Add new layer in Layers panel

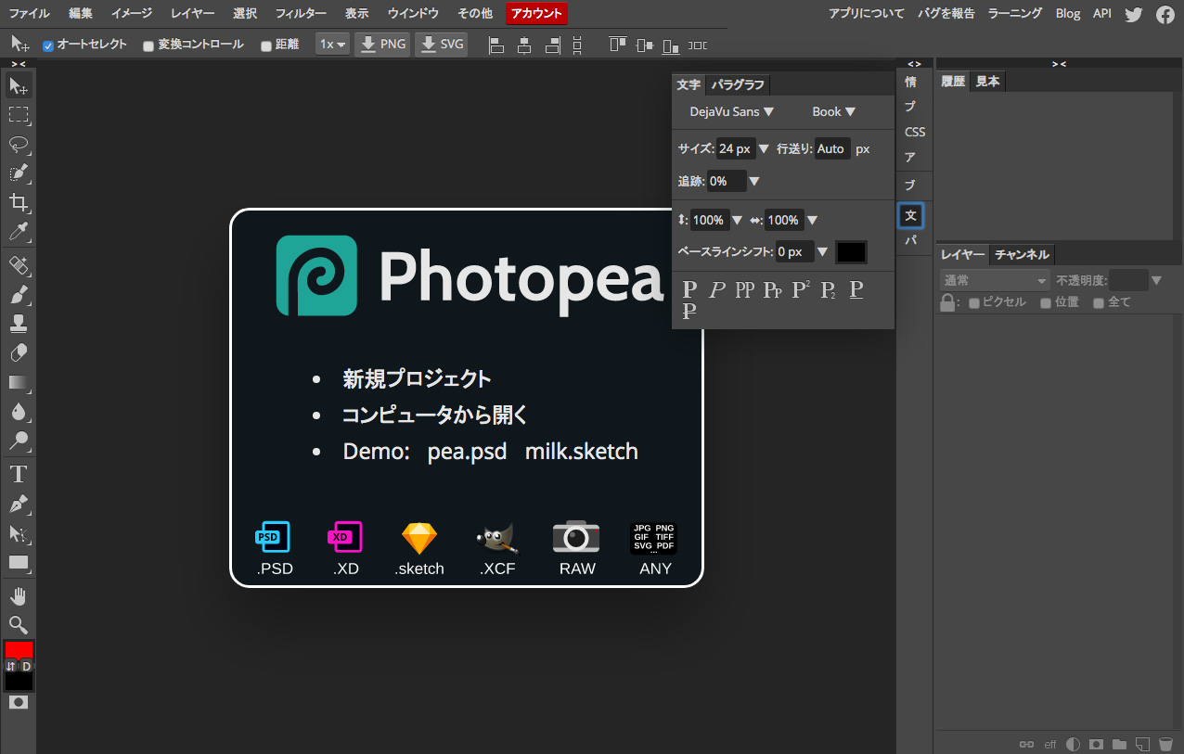[x=1143, y=744]
